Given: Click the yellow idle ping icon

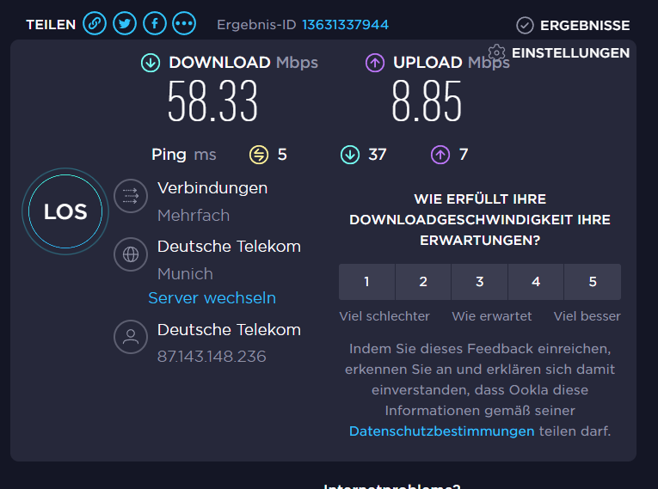Looking at the screenshot, I should (259, 155).
